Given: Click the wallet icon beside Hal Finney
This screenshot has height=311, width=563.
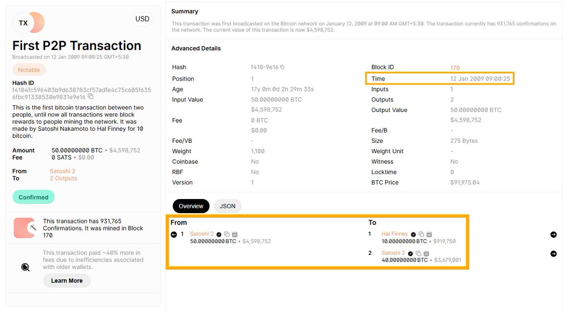Looking at the screenshot, I should coord(429,234).
